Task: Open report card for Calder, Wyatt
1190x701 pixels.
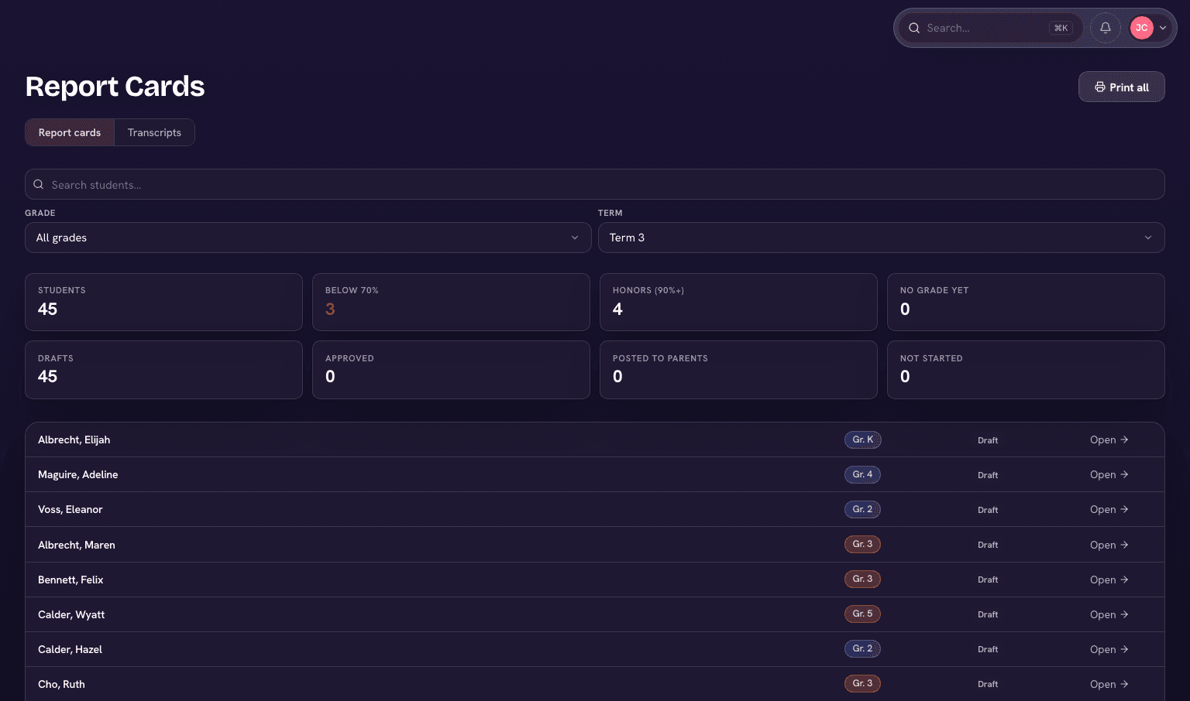Action: [x=1109, y=614]
